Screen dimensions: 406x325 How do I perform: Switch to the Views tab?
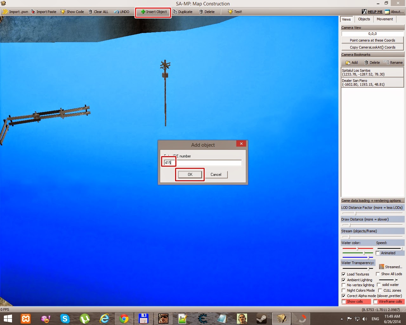tap(346, 19)
